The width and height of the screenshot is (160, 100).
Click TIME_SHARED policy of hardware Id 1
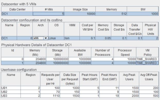tap(147, 63)
